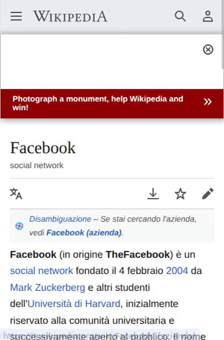The image size is (224, 340).
Task: Go to the 2004 year link
Action: [x=177, y=271]
